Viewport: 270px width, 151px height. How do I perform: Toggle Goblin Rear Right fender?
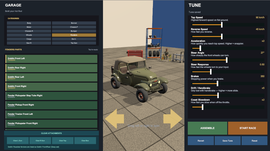[51, 68]
